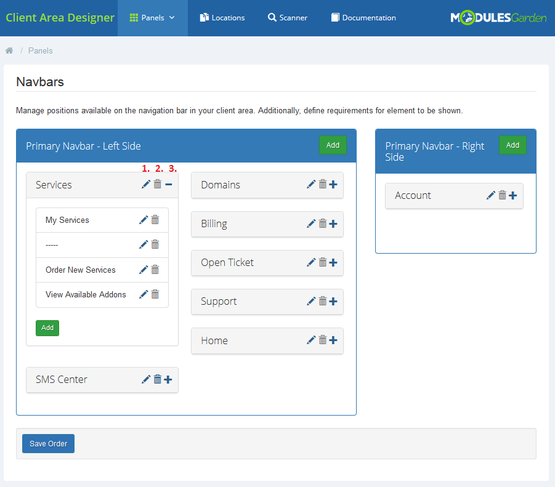The width and height of the screenshot is (555, 487).
Task: Expand the Home item with plus icon
Action: [x=333, y=340]
